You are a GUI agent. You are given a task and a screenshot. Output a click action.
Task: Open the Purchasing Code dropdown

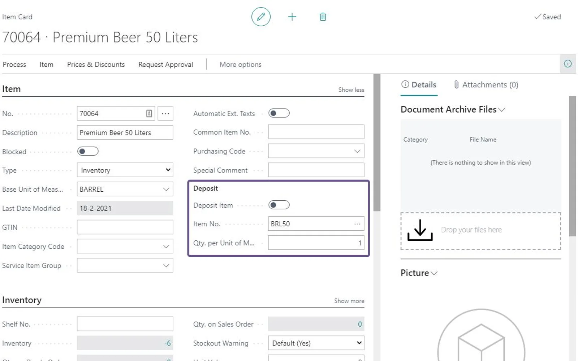tap(357, 151)
